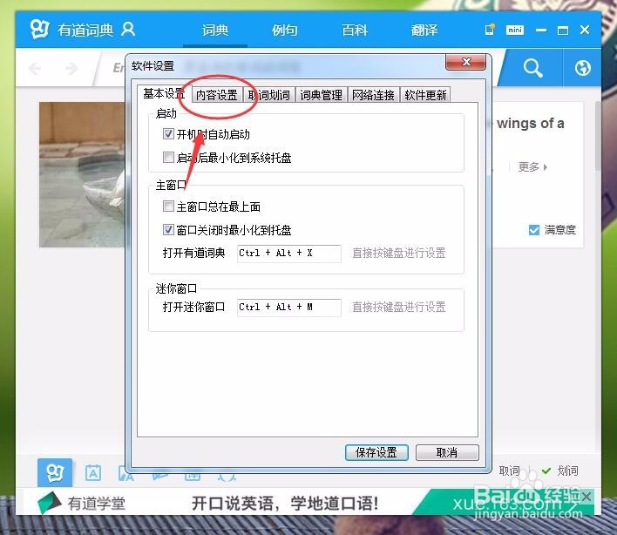Close the software settings dialog
The image size is (617, 535).
tap(466, 62)
